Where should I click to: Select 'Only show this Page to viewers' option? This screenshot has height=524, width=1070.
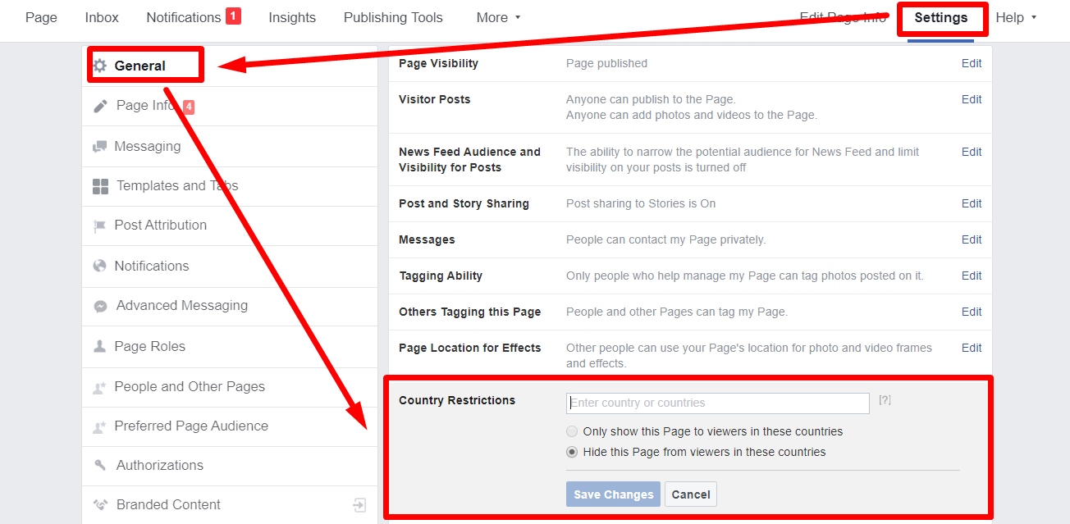(x=572, y=431)
